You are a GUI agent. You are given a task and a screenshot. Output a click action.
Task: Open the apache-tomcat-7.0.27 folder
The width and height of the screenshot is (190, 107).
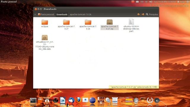point(66,22)
